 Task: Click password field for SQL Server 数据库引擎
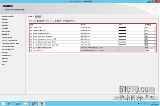[x=131, y=30]
